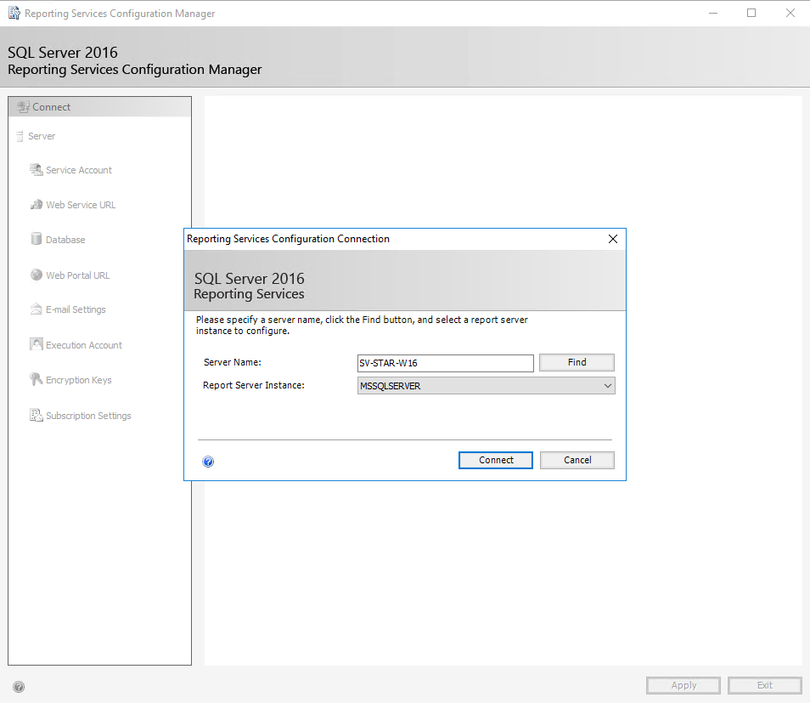Close the Configuration Connection dialog

pyautogui.click(x=613, y=239)
